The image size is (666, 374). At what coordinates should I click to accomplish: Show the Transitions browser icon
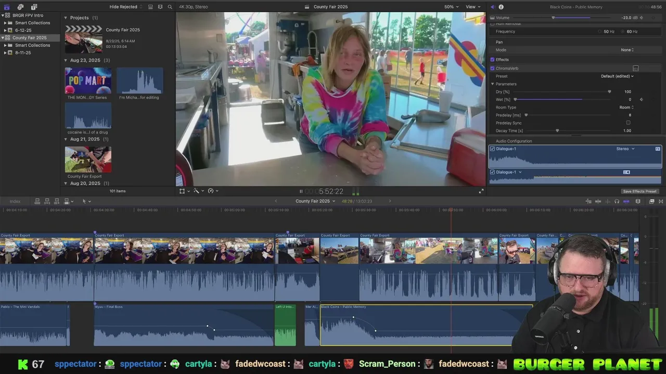coord(660,201)
